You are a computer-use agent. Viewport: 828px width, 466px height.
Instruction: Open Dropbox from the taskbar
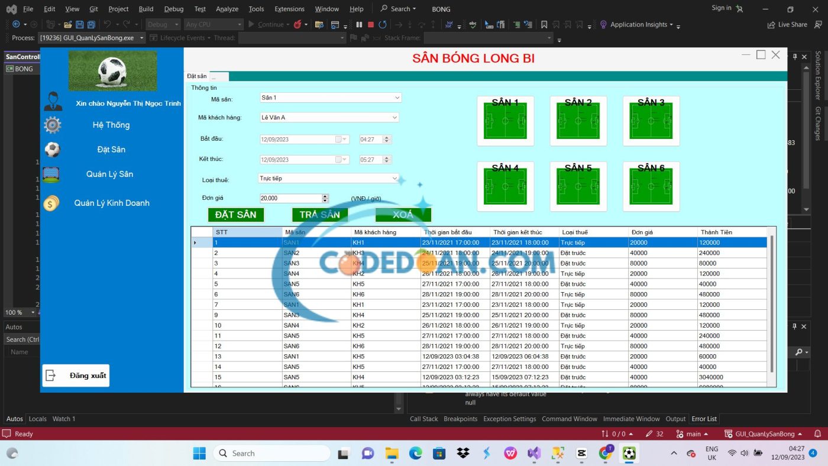(463, 454)
